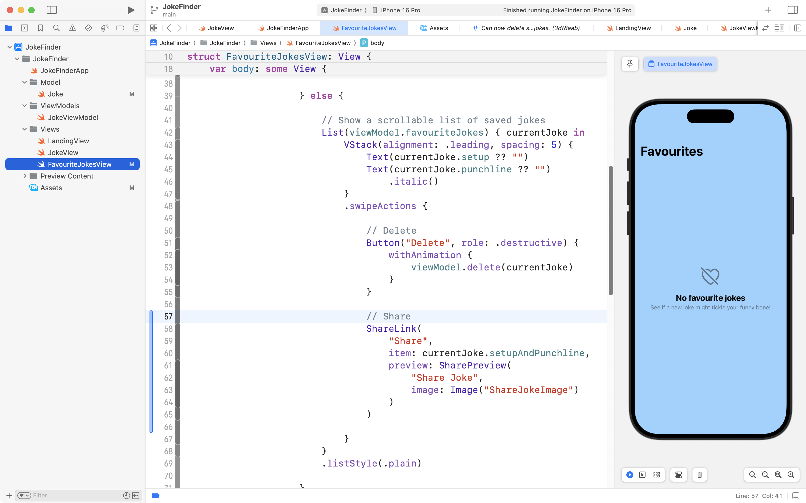
Task: Open the Assets editor tab
Action: (x=438, y=28)
